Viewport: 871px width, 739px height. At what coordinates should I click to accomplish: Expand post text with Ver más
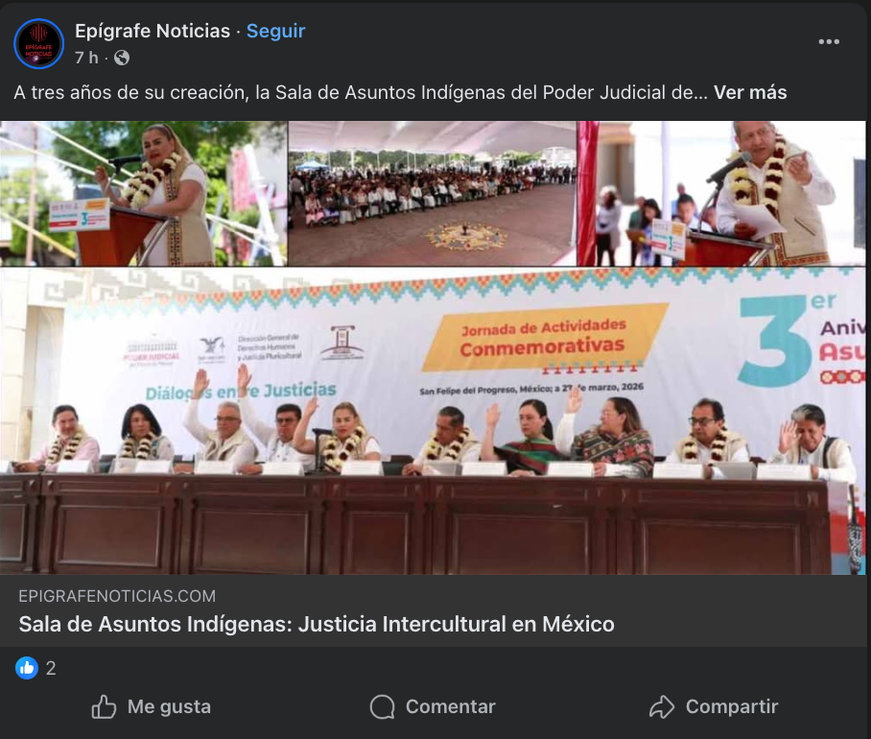pos(750,92)
